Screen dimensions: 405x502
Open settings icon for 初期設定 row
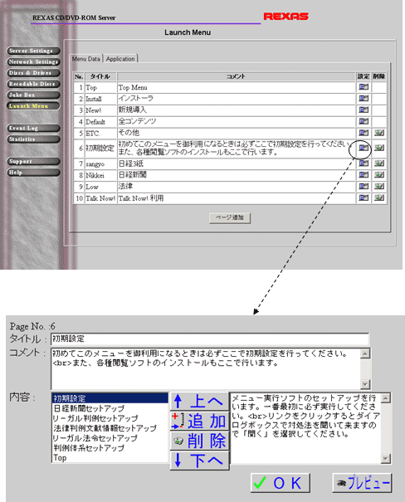[364, 148]
